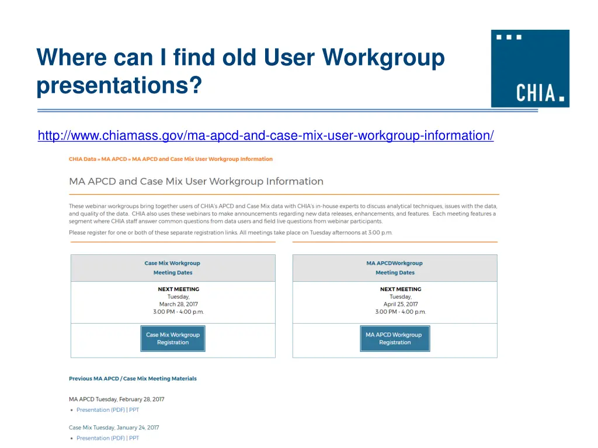Select the MA APCD Workgroup Meeting Dates header
598x448 pixels.
coord(395,268)
